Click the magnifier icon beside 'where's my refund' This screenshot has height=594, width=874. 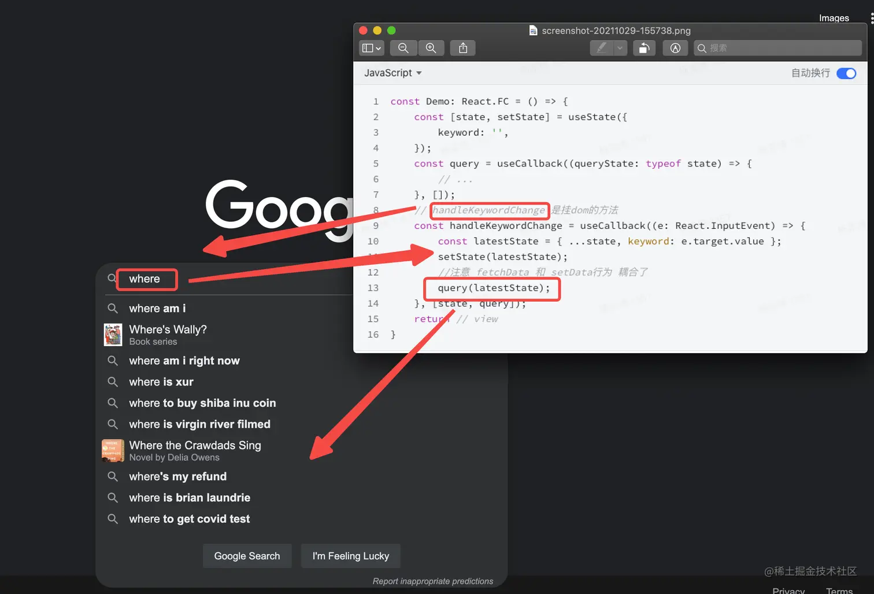(x=113, y=477)
